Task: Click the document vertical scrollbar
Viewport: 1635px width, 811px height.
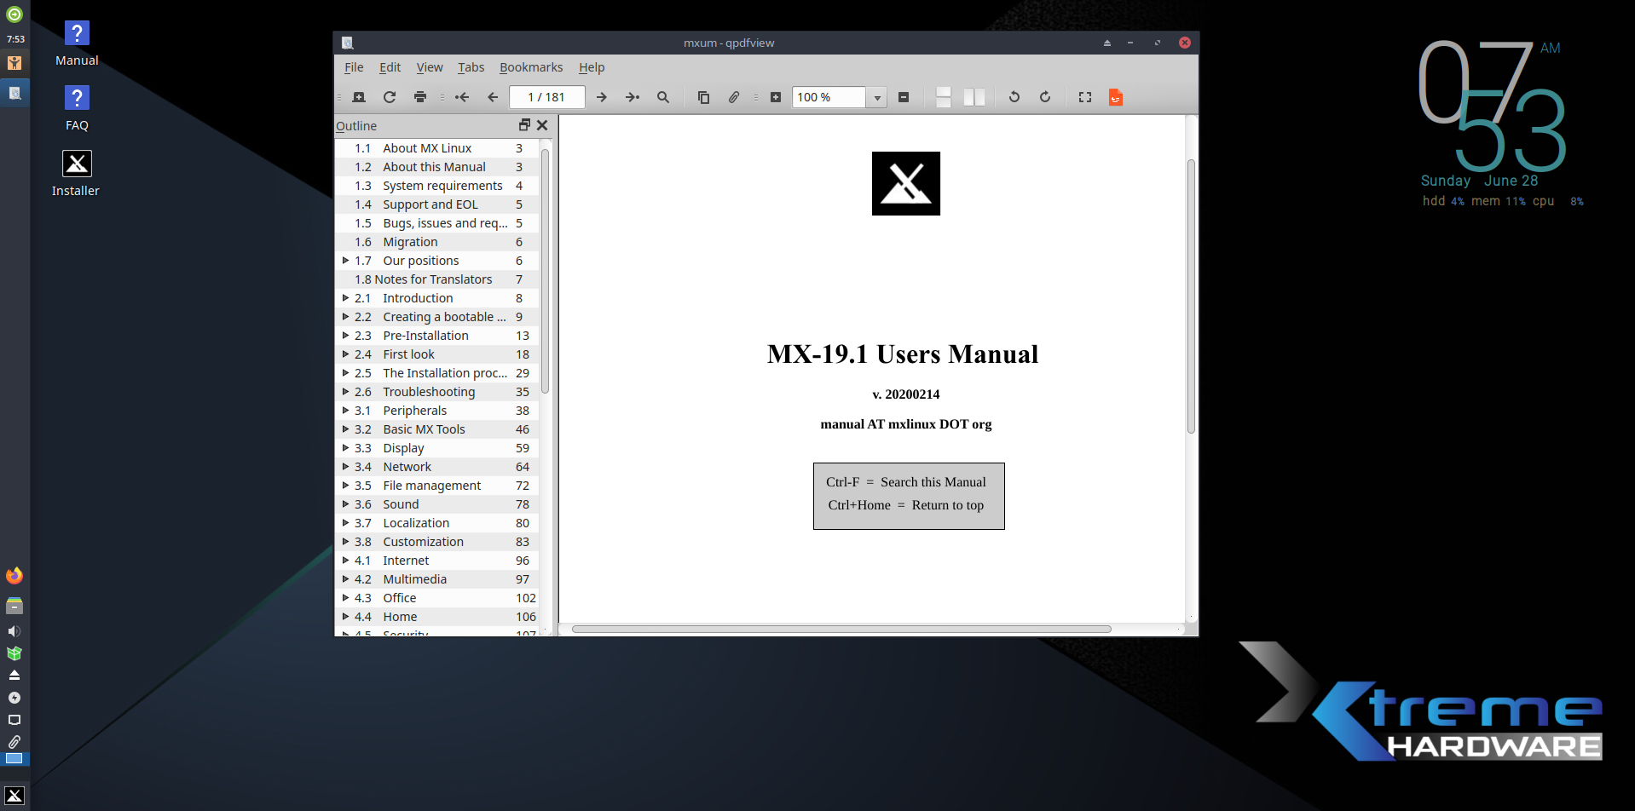Action: coord(1191,296)
